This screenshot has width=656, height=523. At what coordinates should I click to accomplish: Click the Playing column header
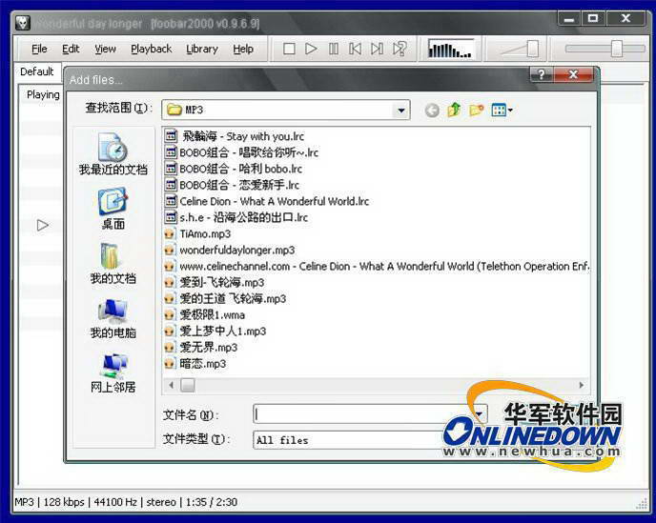coord(43,94)
